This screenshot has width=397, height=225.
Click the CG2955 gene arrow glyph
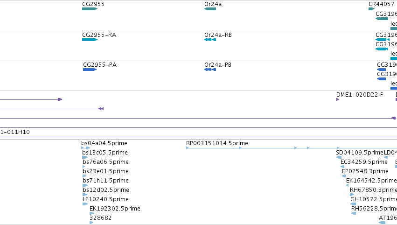click(x=90, y=9)
